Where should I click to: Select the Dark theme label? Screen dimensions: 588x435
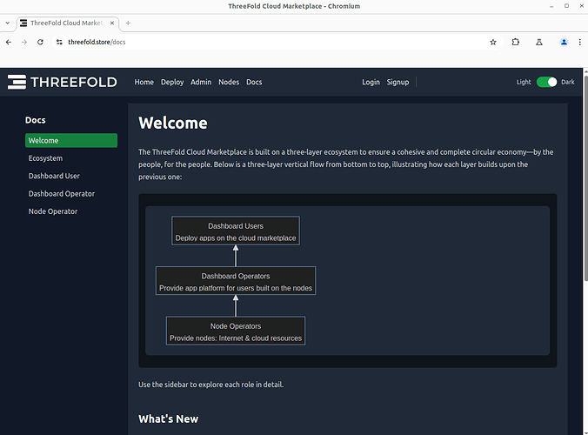[568, 82]
